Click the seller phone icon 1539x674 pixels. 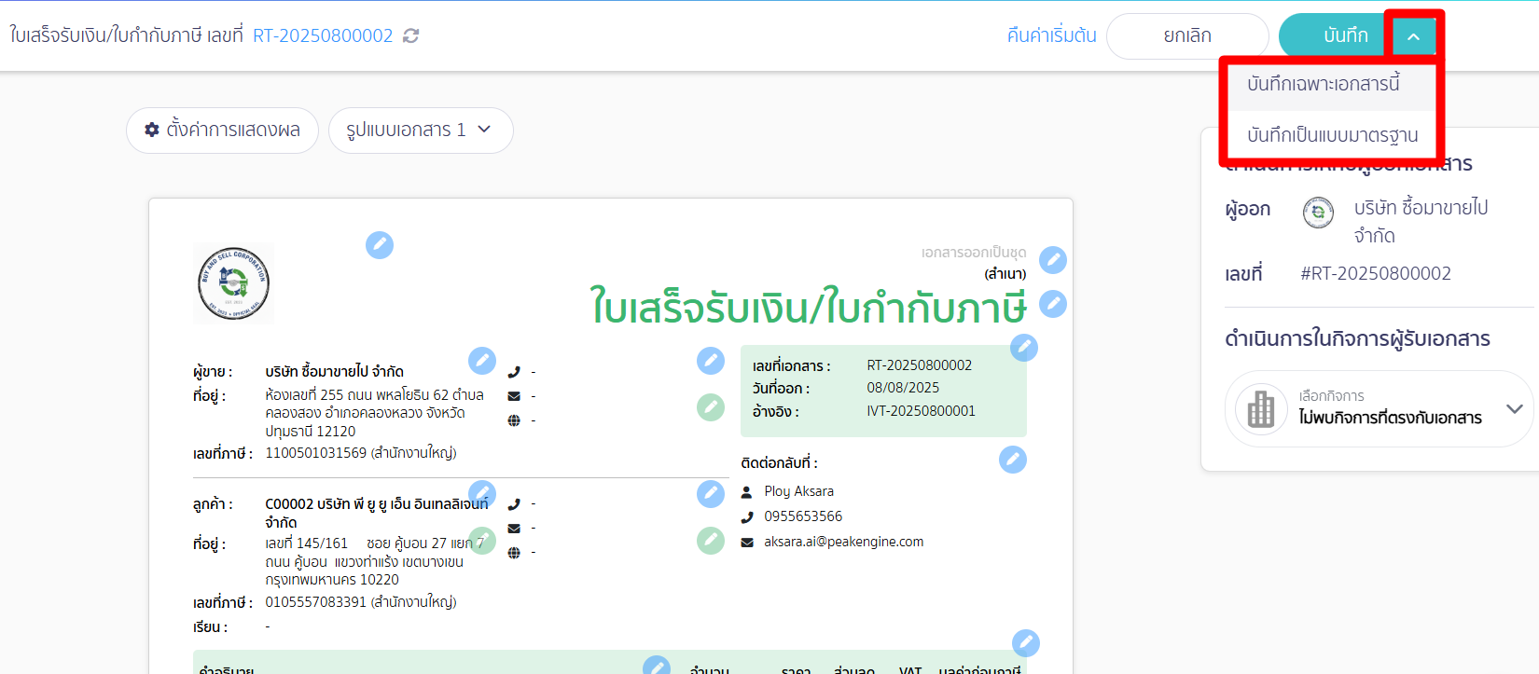[514, 372]
